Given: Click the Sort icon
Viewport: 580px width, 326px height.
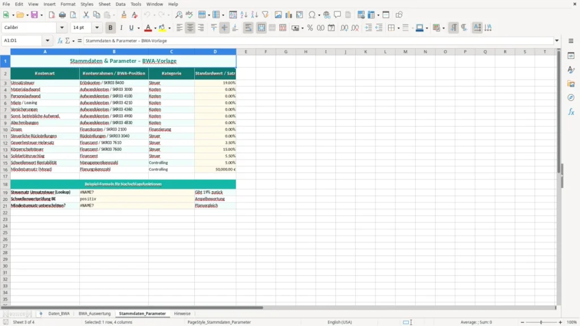Looking at the screenshot, I should tap(233, 15).
